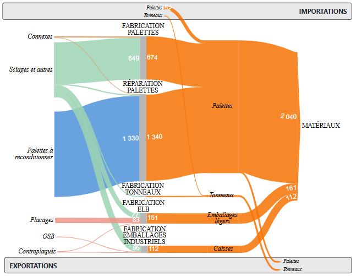Screen dimensions: 356x276
Task: Select the FABRICATION TONNEAUX node label
Action: pyautogui.click(x=143, y=189)
